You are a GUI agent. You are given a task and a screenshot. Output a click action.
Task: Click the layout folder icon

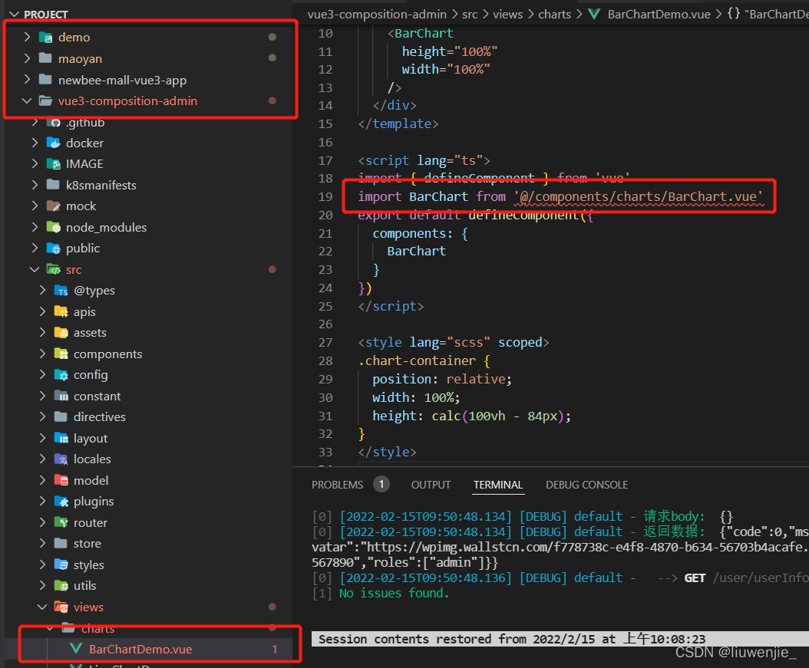pyautogui.click(x=61, y=438)
